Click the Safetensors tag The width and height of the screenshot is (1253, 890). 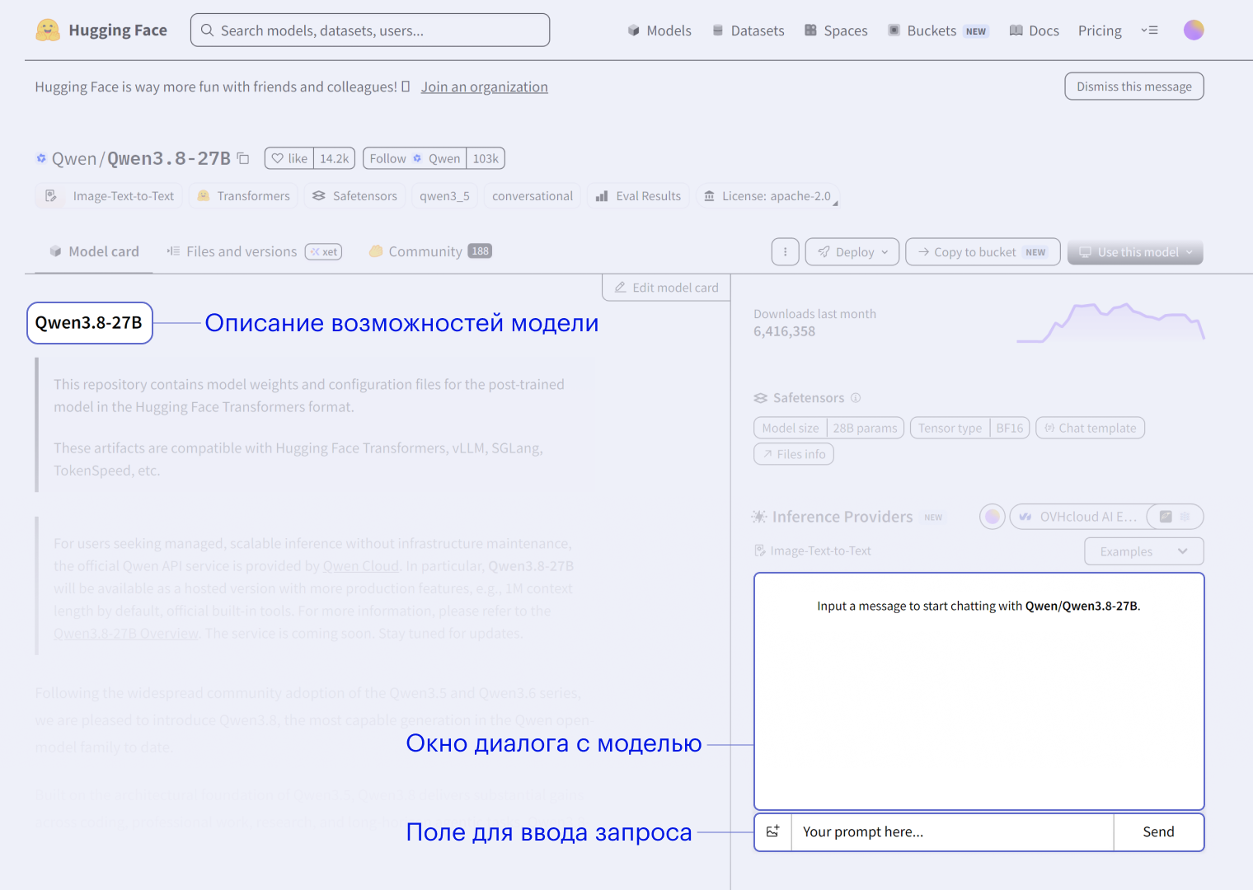coord(354,196)
